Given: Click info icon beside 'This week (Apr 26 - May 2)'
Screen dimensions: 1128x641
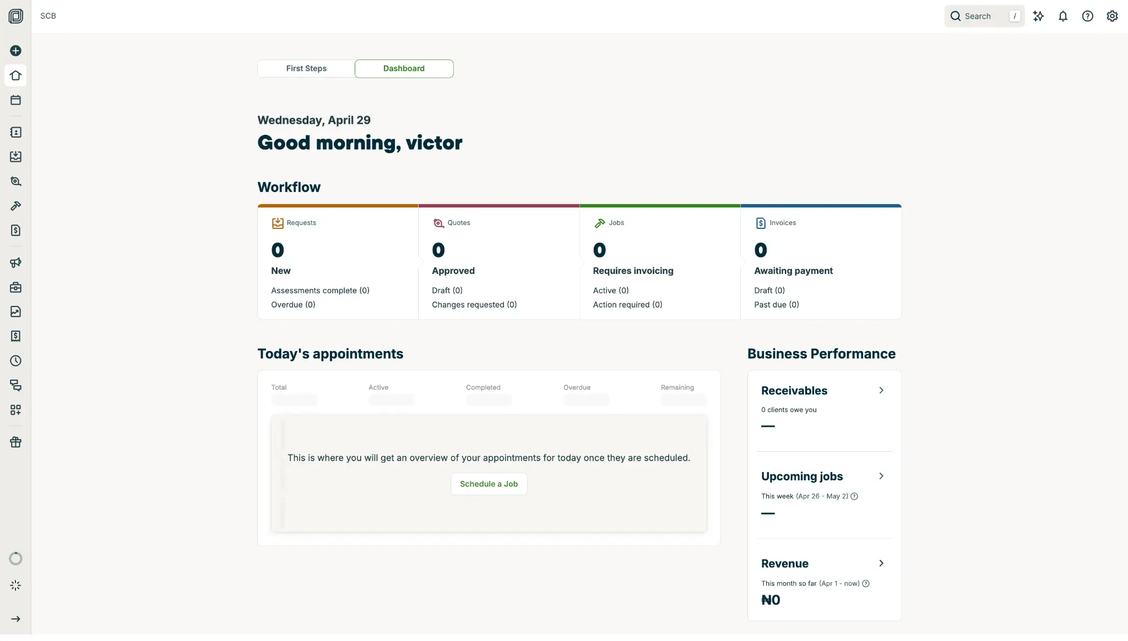Looking at the screenshot, I should click(x=854, y=496).
